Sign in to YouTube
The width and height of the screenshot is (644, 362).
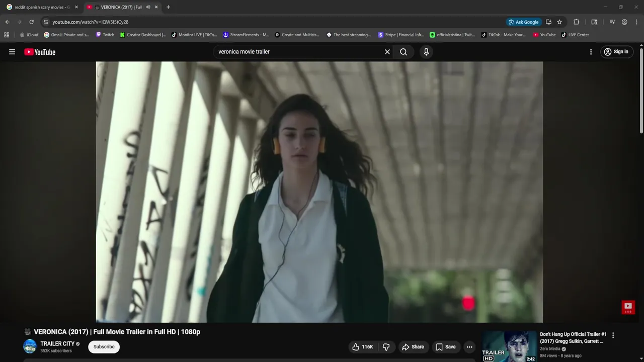tap(616, 52)
